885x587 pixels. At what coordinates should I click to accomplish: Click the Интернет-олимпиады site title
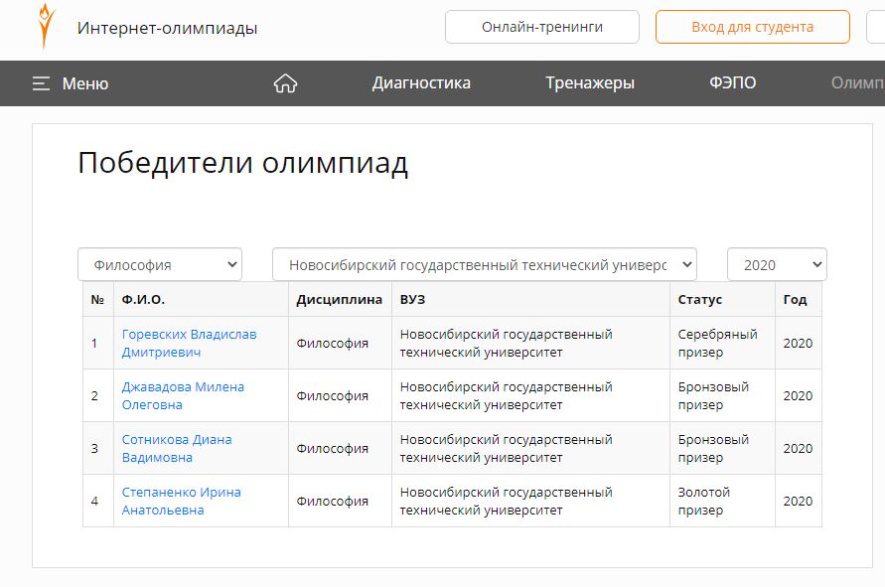(167, 28)
